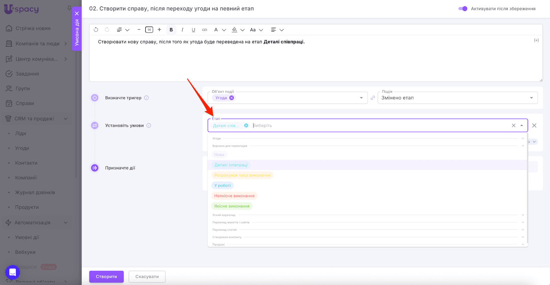Image resolution: width=550 pixels, height=285 pixels.
Task: Toggle 'Активувати після збереження' switch
Action: tap(463, 9)
